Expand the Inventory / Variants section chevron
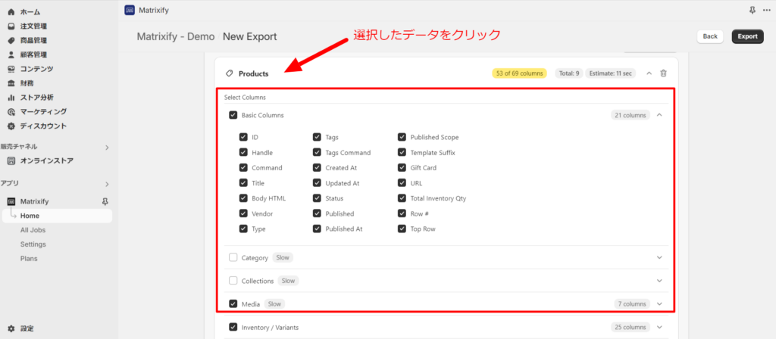The height and width of the screenshot is (339, 776). pyautogui.click(x=659, y=327)
